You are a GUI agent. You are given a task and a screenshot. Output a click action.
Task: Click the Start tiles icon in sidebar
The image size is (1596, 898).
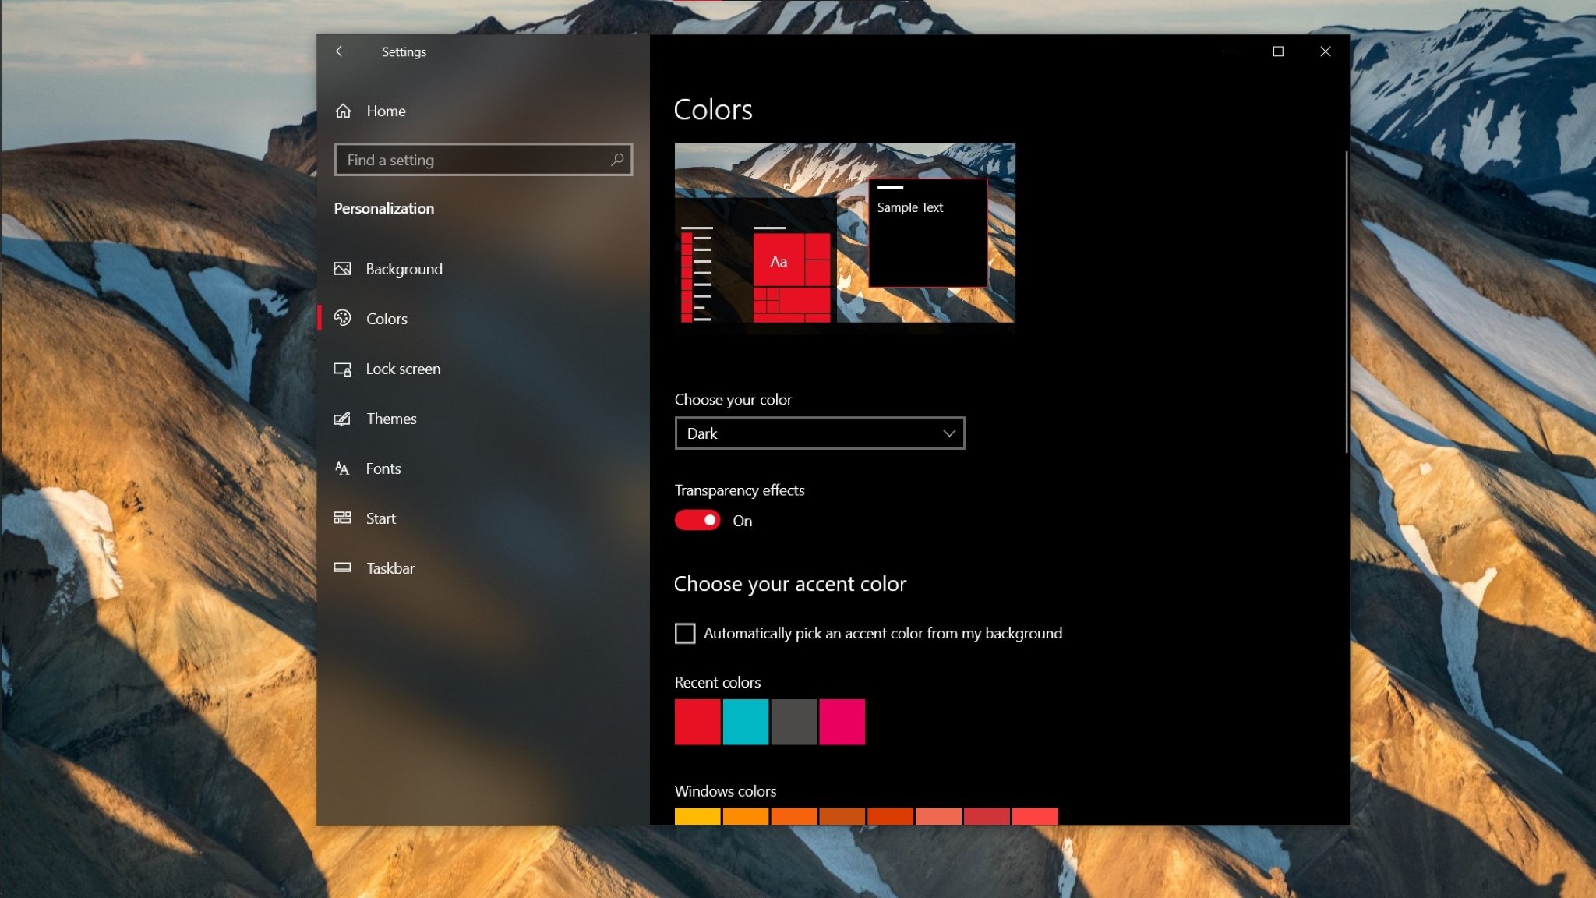point(342,518)
